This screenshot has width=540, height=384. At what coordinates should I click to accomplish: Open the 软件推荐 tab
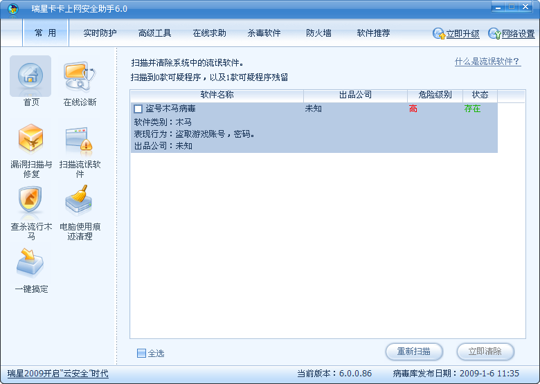click(373, 33)
